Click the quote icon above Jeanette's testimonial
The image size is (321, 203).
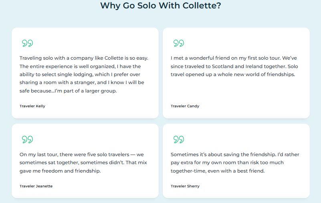click(x=27, y=139)
